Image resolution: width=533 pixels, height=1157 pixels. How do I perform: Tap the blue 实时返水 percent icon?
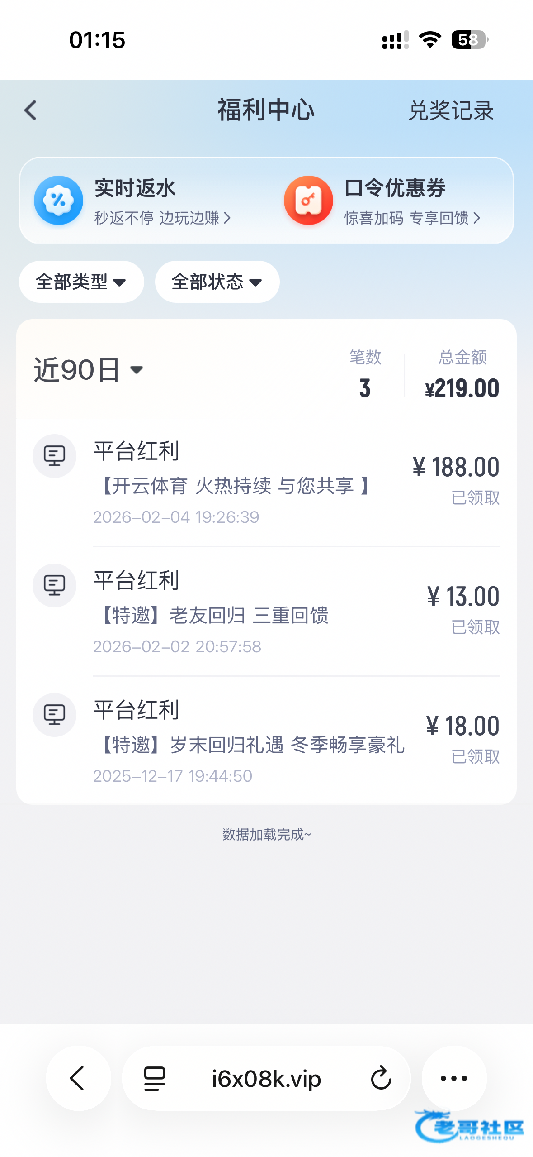[x=58, y=201]
